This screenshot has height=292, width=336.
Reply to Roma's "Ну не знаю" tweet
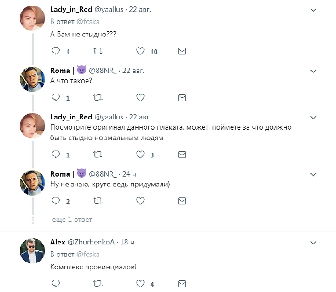click(x=56, y=201)
